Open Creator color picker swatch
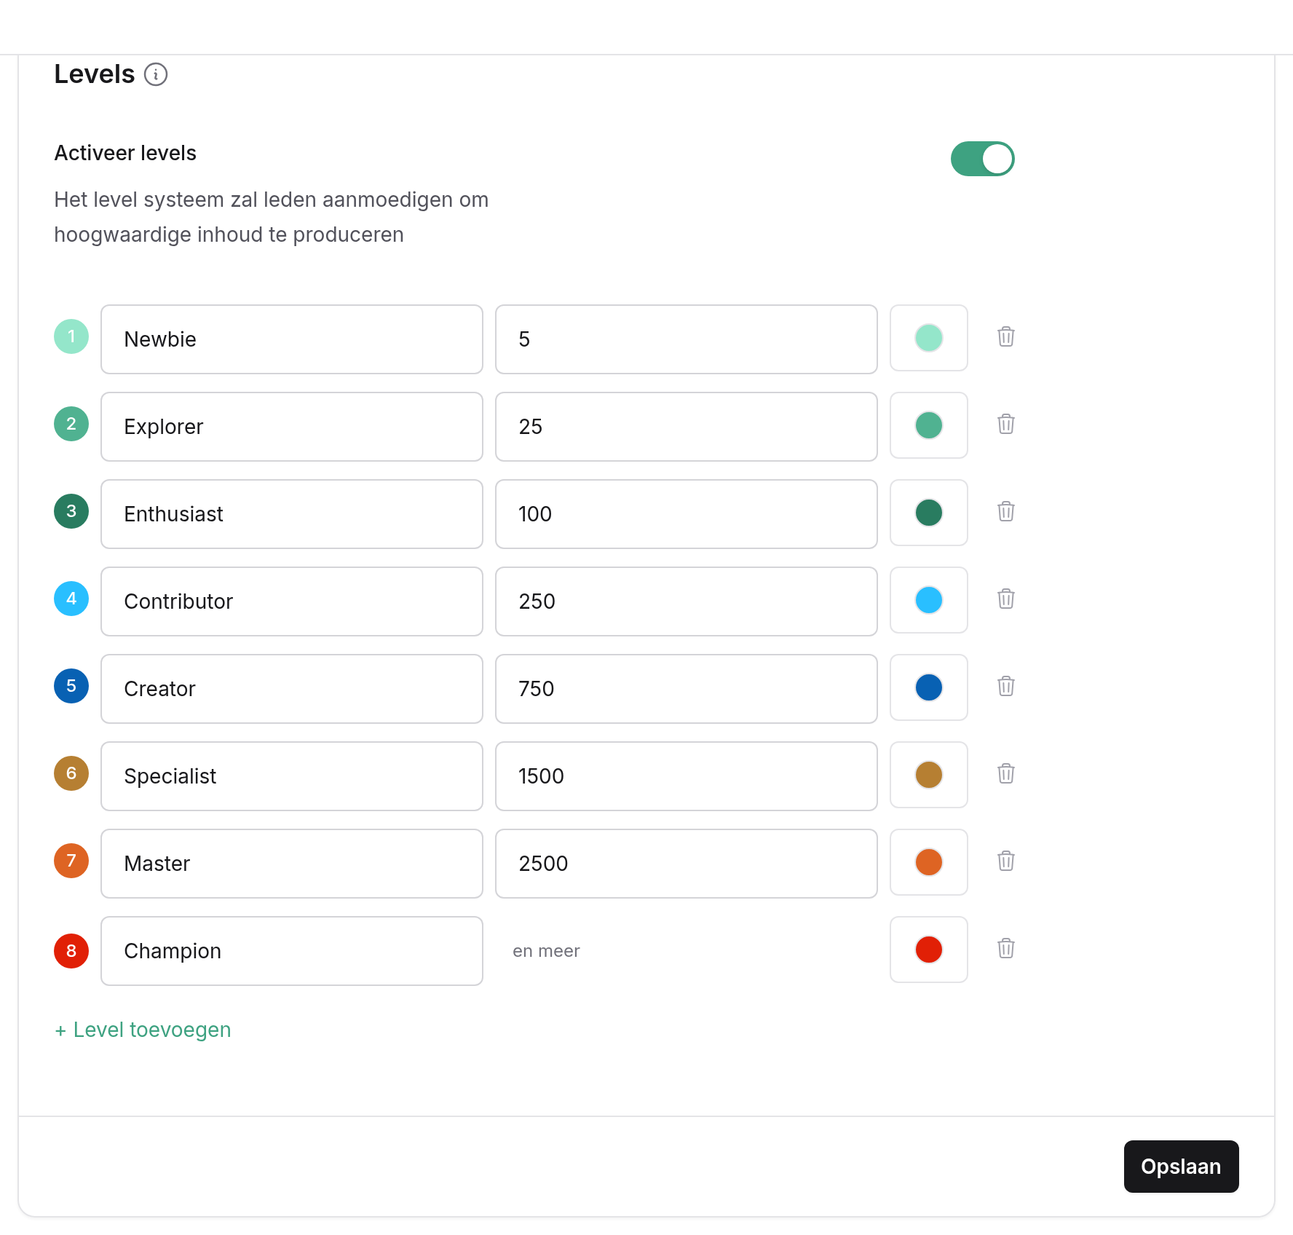The image size is (1293, 1235). (x=929, y=687)
